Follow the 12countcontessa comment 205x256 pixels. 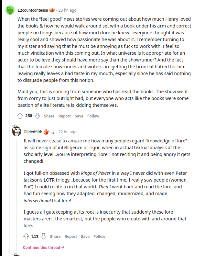click(x=93, y=116)
